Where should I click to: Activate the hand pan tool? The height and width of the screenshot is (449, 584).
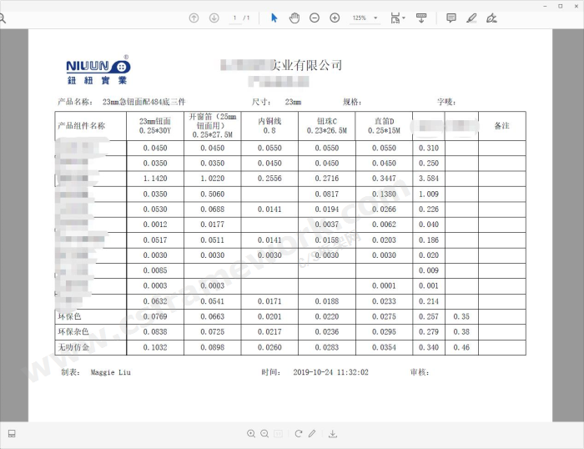point(294,18)
